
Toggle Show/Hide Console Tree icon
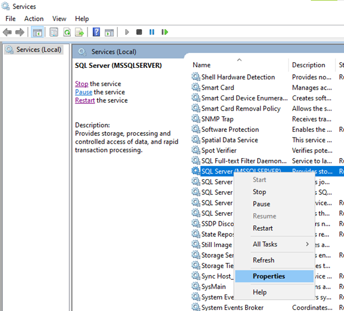coord(37,32)
